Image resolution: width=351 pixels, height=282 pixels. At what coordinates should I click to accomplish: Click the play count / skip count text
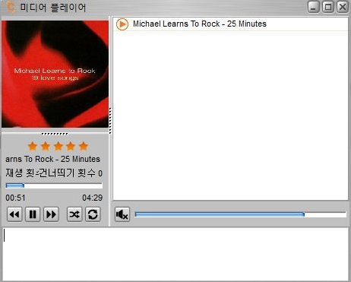click(x=54, y=173)
